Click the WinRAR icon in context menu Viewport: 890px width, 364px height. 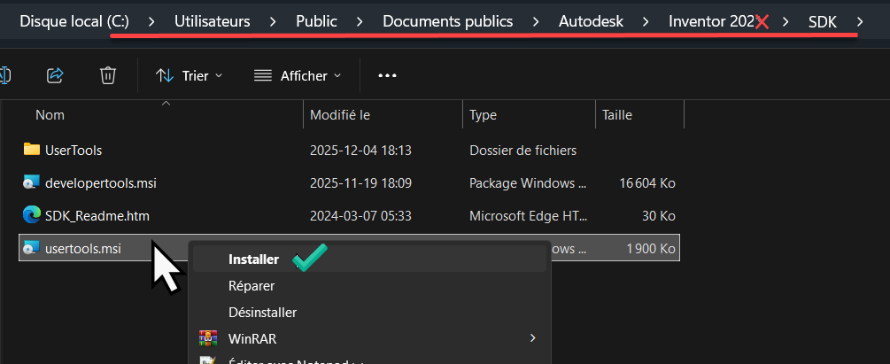208,337
